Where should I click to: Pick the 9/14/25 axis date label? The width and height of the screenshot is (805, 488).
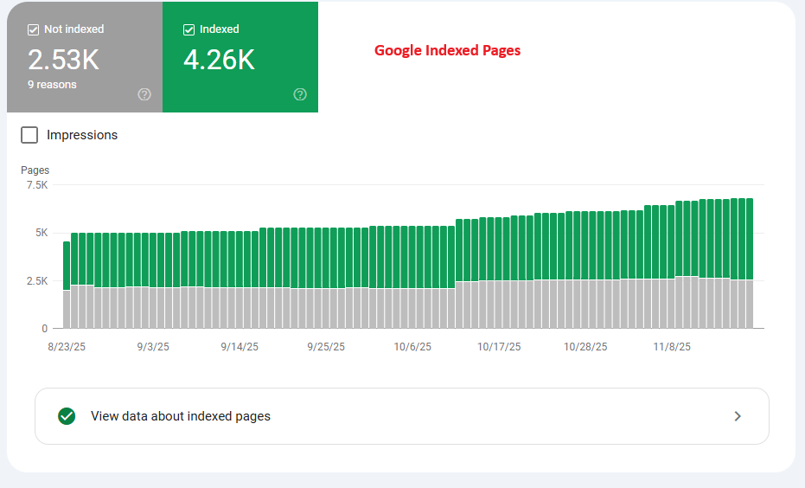pos(240,346)
